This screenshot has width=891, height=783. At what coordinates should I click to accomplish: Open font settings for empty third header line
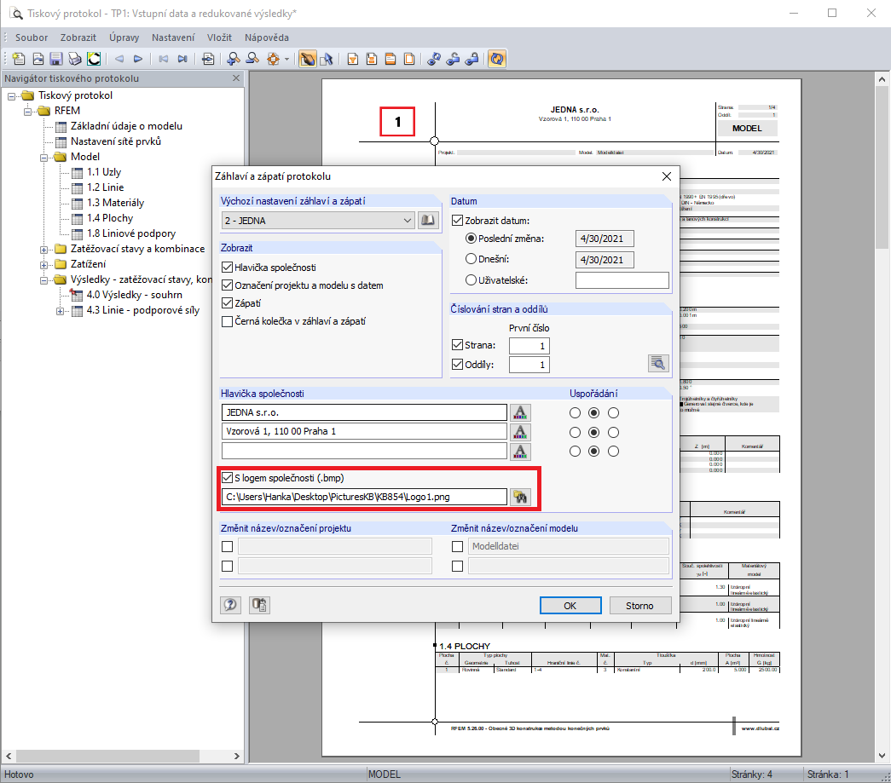[520, 452]
